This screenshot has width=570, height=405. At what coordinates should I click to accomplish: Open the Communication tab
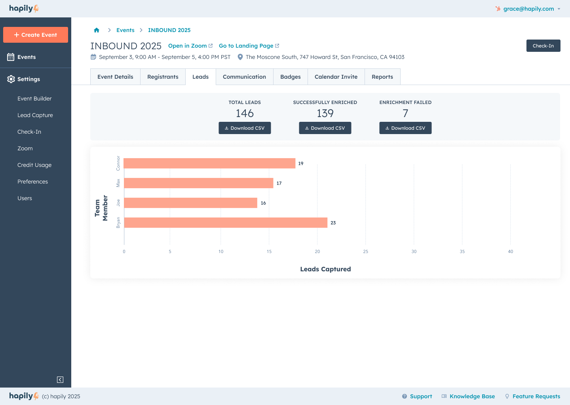point(244,77)
